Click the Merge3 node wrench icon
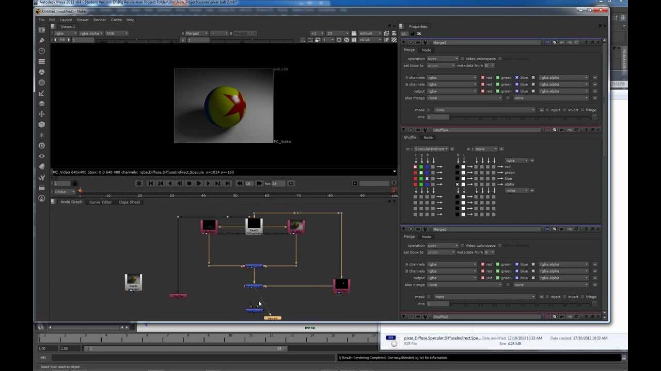This screenshot has height=371, width=661. tap(425, 42)
